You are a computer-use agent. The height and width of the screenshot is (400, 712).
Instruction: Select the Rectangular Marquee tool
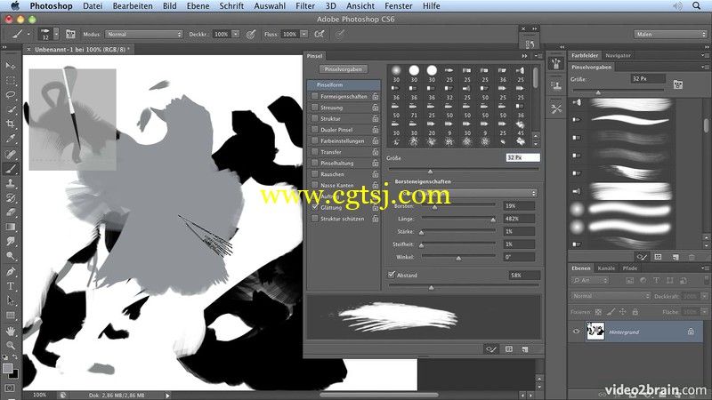pos(10,81)
